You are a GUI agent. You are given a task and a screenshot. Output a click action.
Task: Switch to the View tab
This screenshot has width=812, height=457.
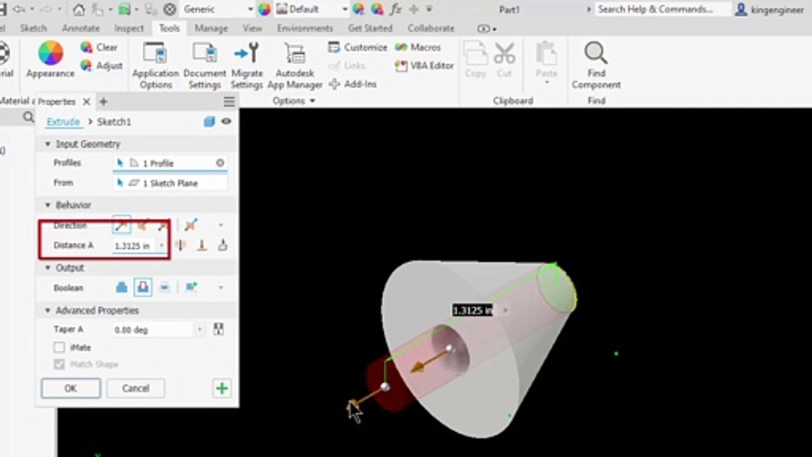252,28
